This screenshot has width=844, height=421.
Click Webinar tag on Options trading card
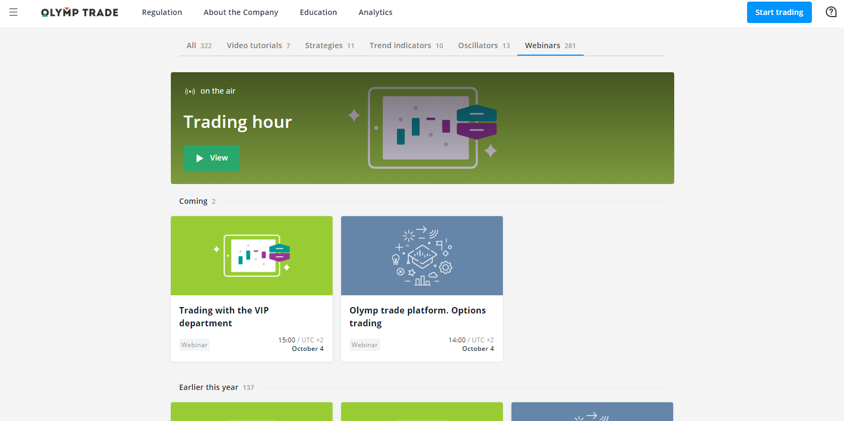[x=365, y=345]
